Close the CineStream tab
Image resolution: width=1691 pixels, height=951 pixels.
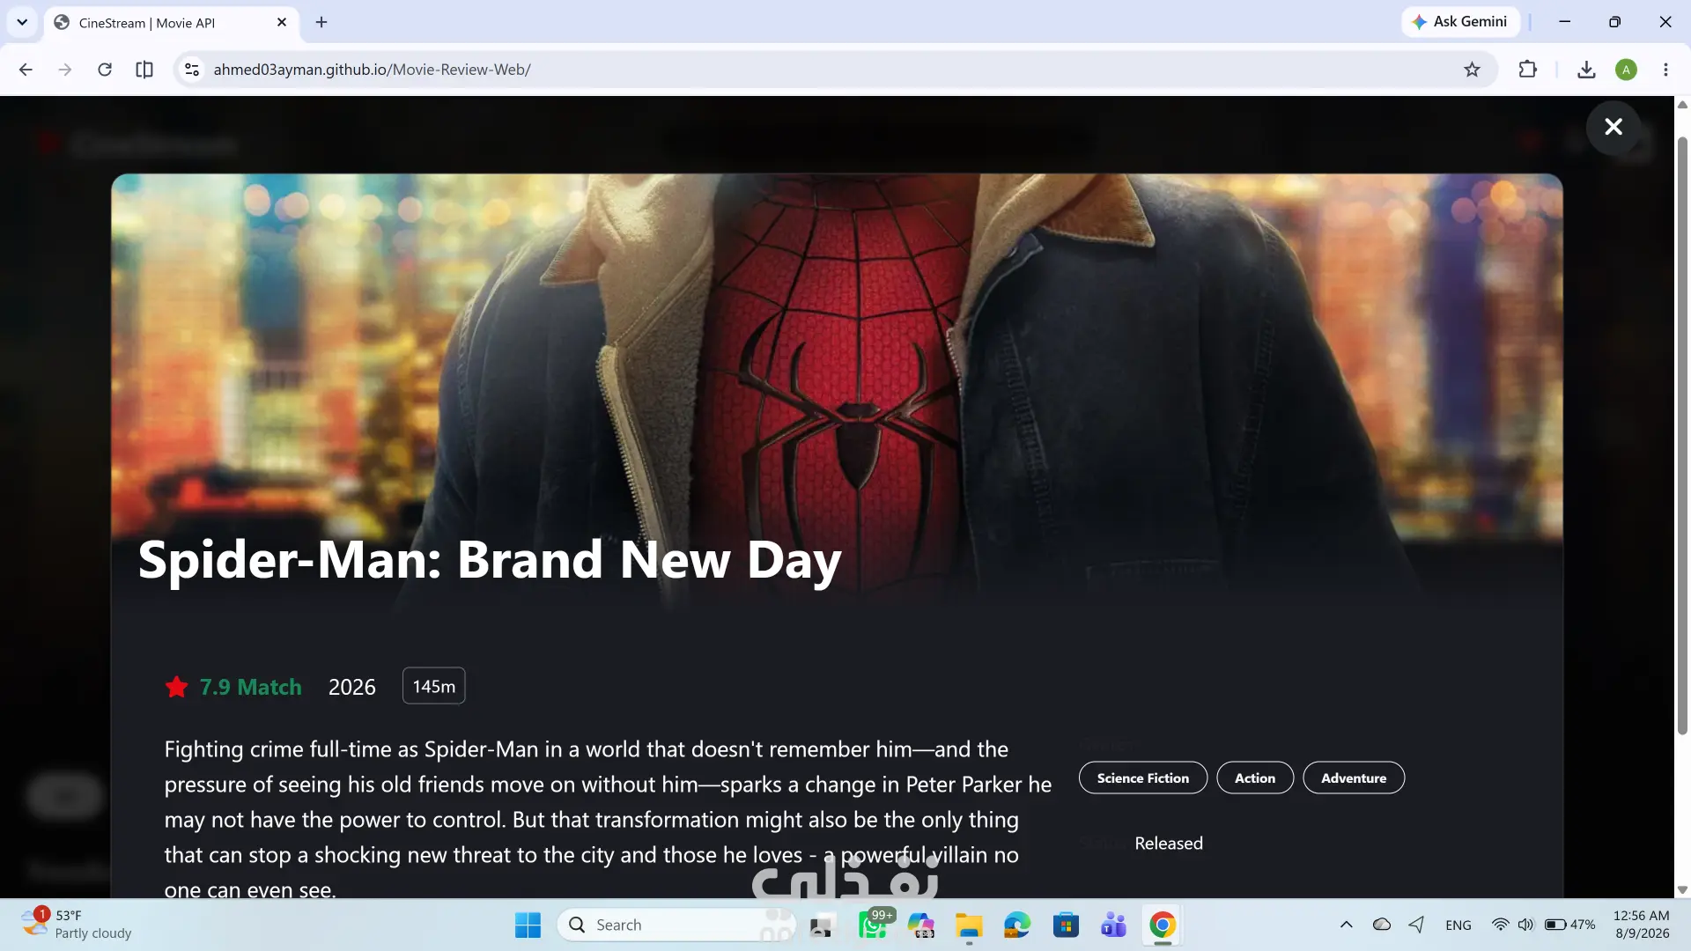(x=282, y=22)
